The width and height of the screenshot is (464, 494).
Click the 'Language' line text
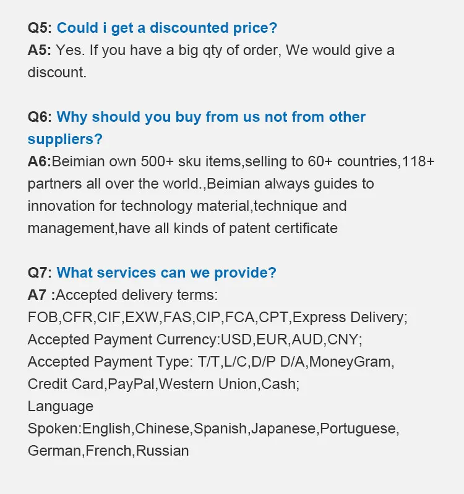click(61, 406)
